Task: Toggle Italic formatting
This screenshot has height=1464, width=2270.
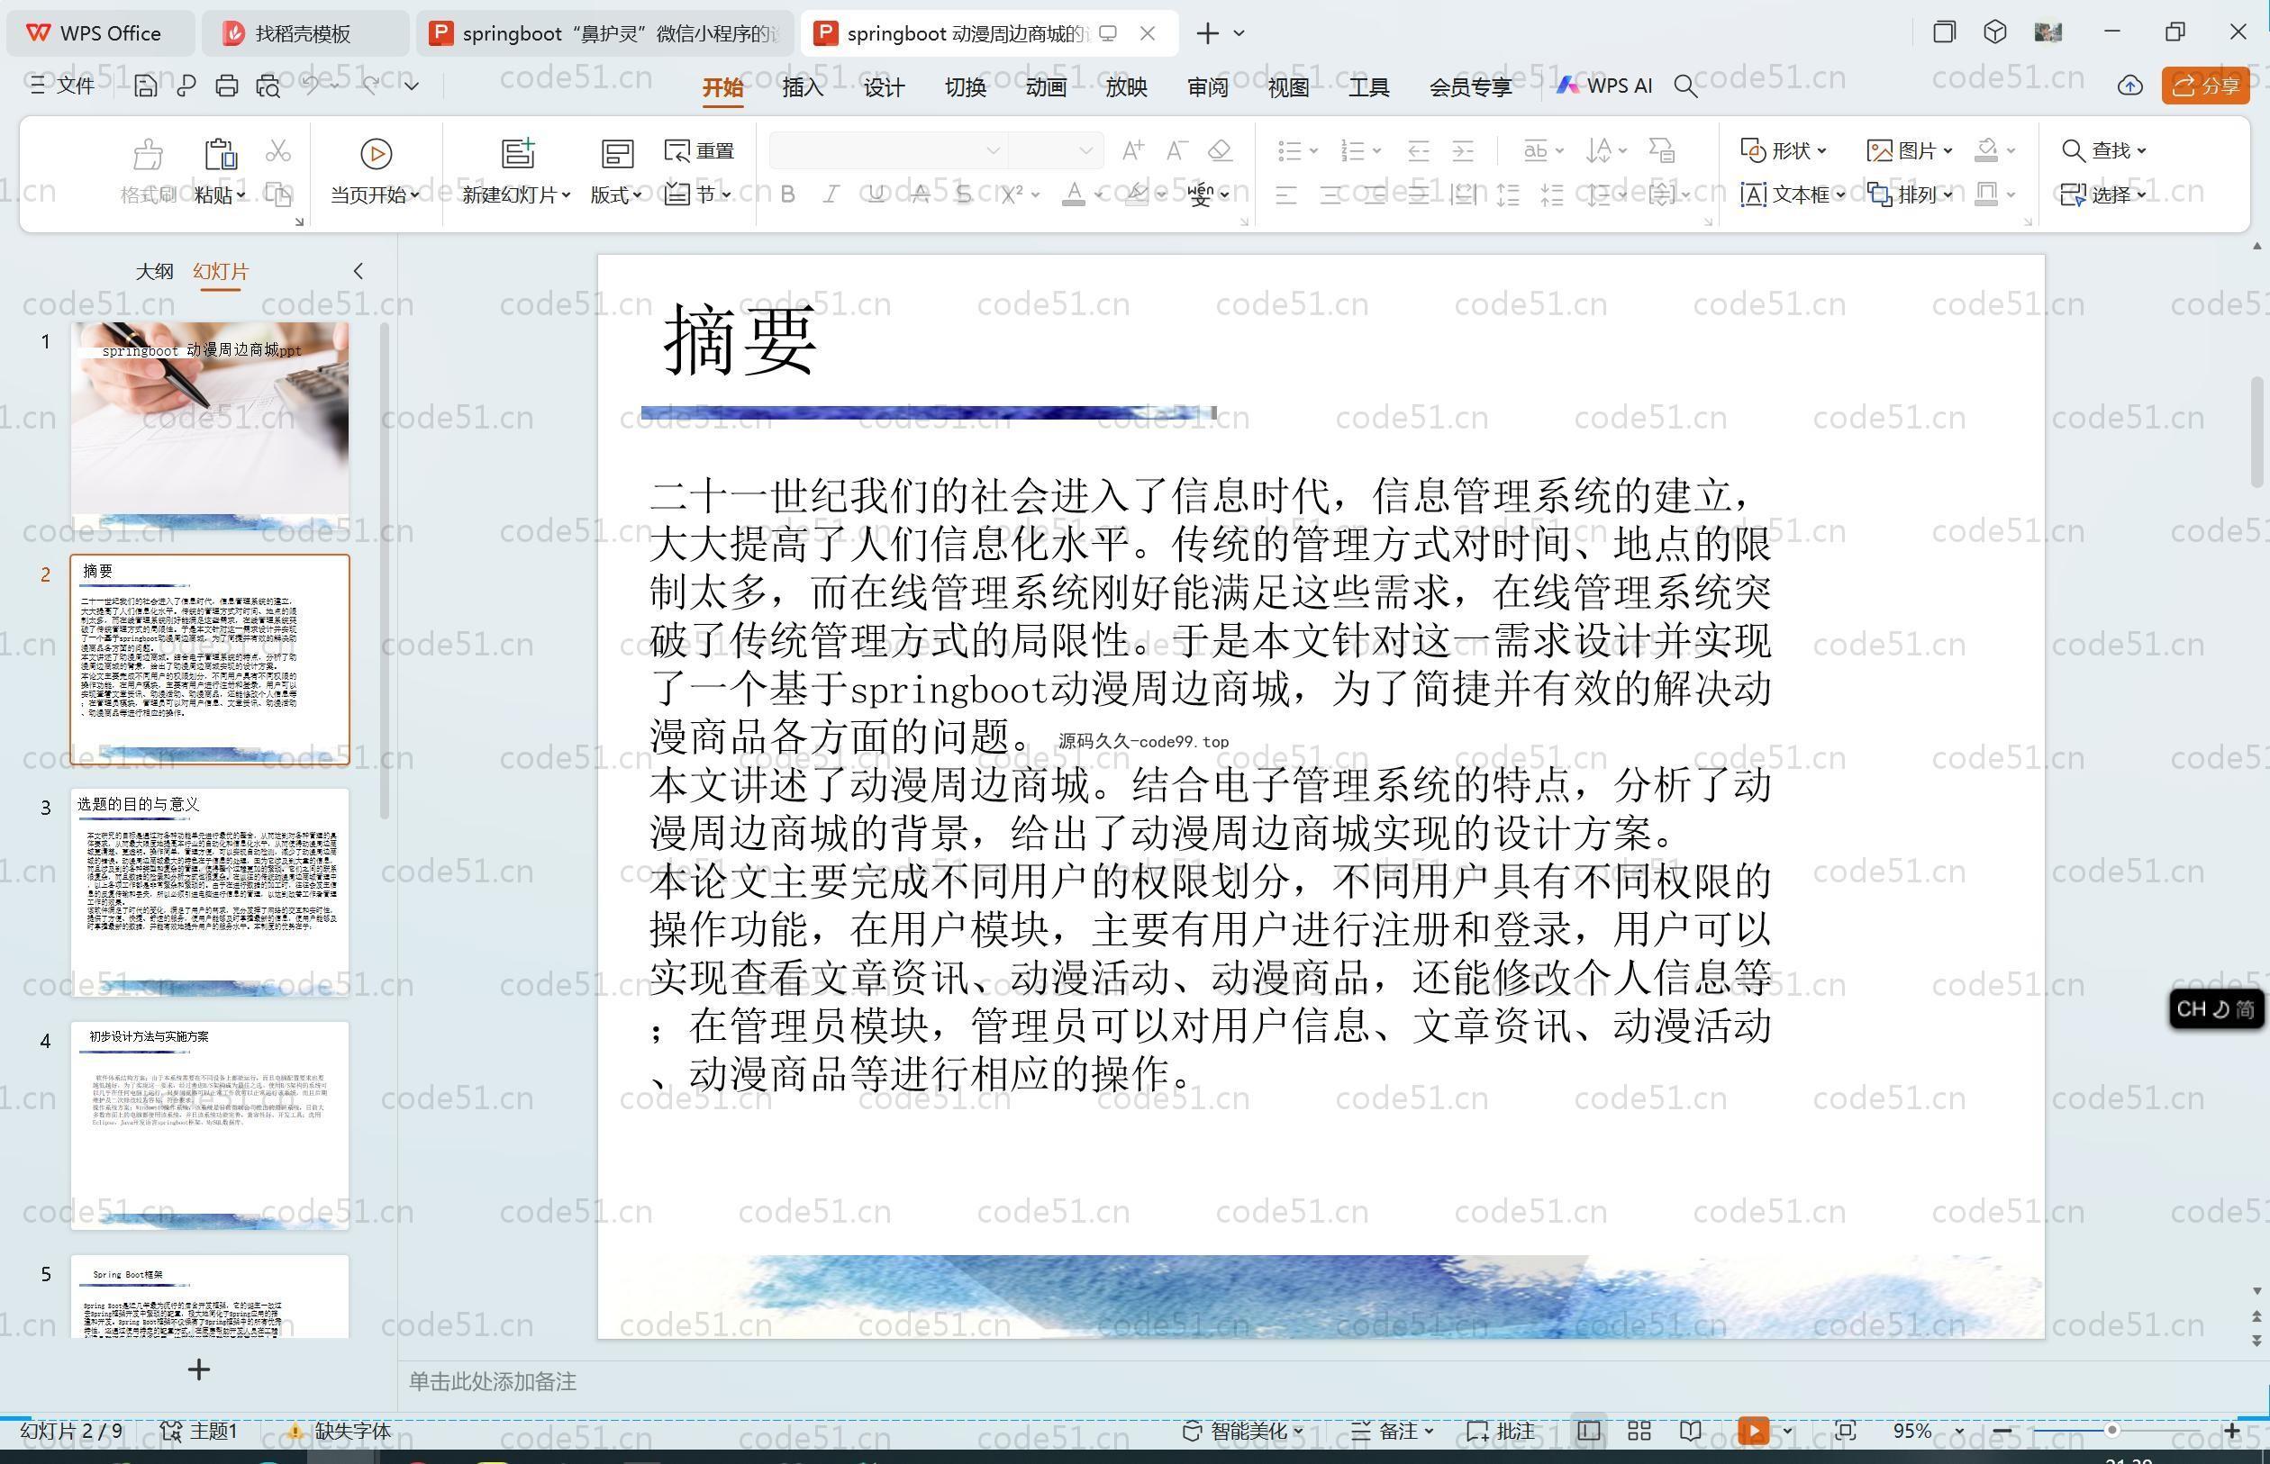Action: [x=831, y=194]
